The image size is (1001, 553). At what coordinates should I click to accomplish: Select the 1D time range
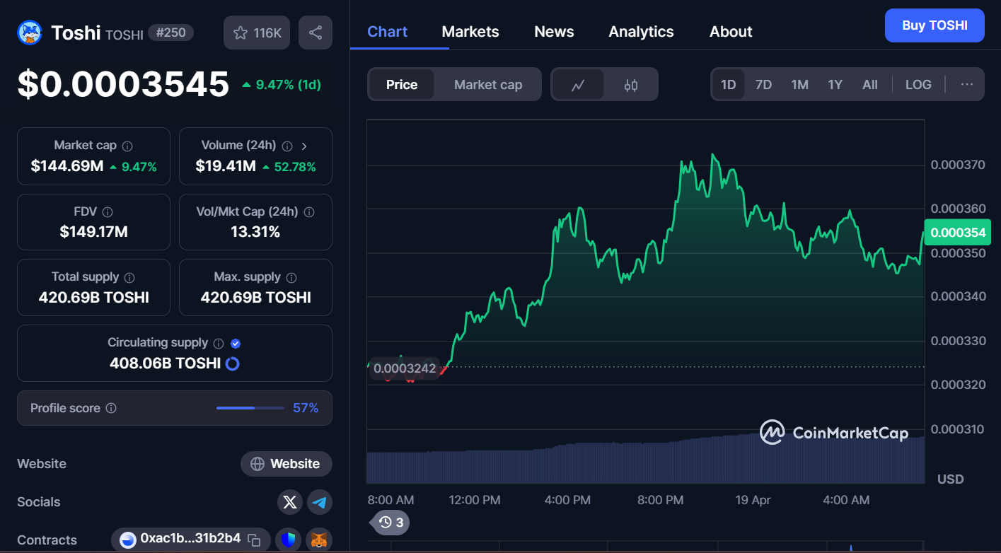coord(728,85)
